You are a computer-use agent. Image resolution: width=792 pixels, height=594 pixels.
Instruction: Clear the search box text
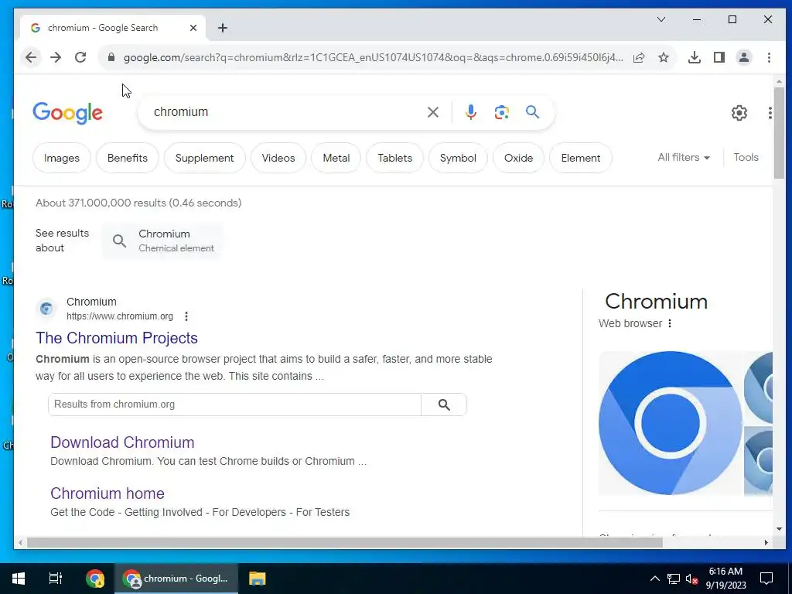[x=433, y=112]
